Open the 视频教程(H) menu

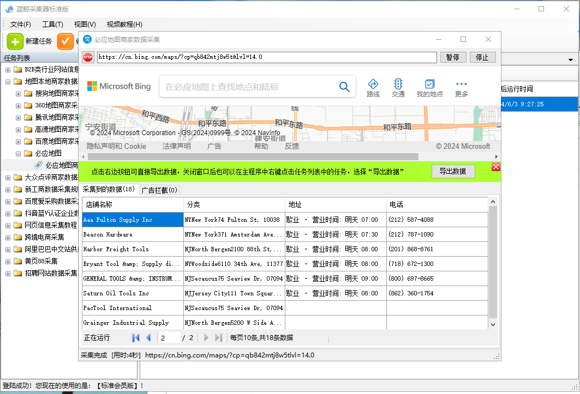click(x=124, y=25)
